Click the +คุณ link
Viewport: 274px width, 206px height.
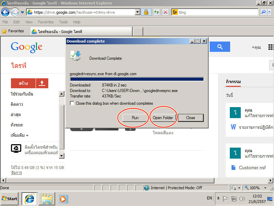pos(256,47)
